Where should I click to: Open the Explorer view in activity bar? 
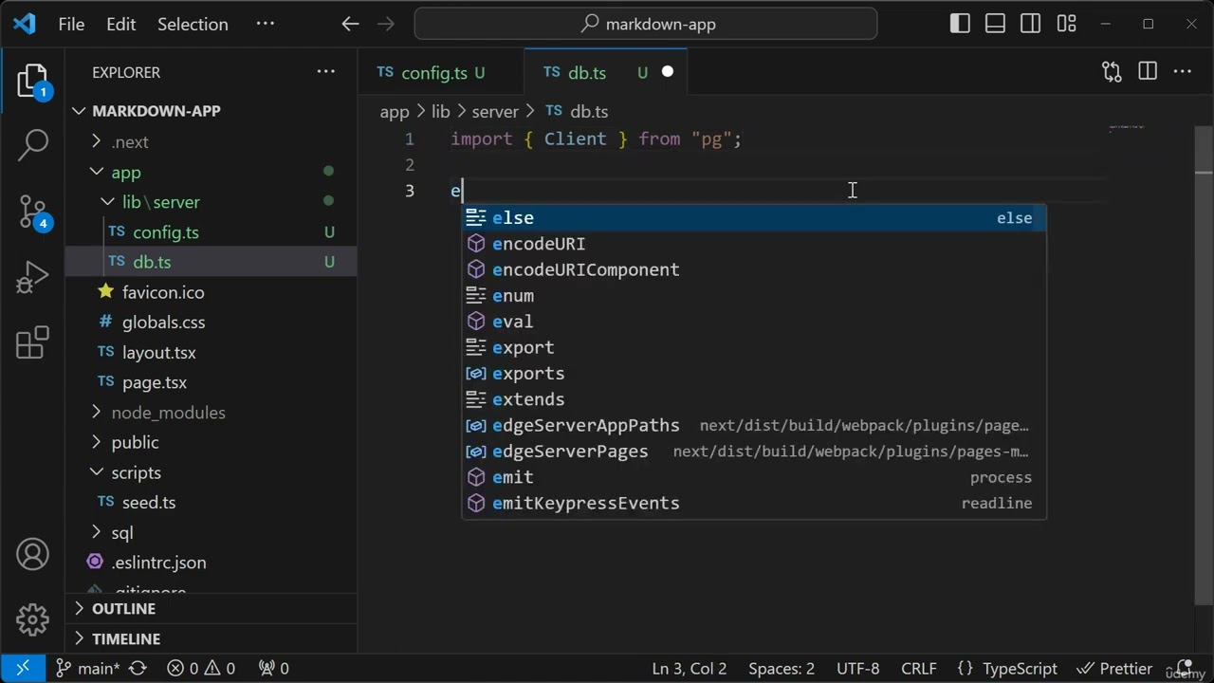coord(32,82)
